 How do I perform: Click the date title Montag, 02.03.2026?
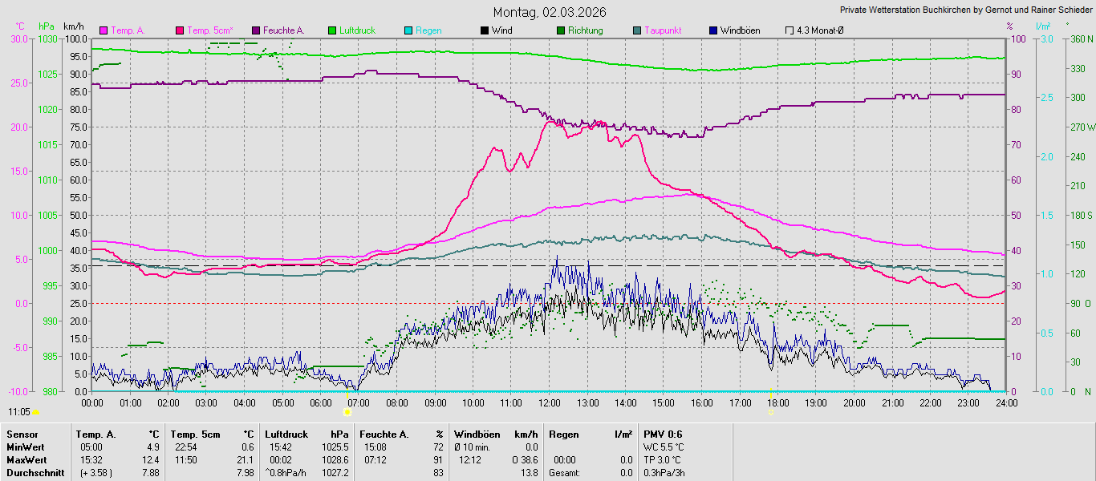550,12
